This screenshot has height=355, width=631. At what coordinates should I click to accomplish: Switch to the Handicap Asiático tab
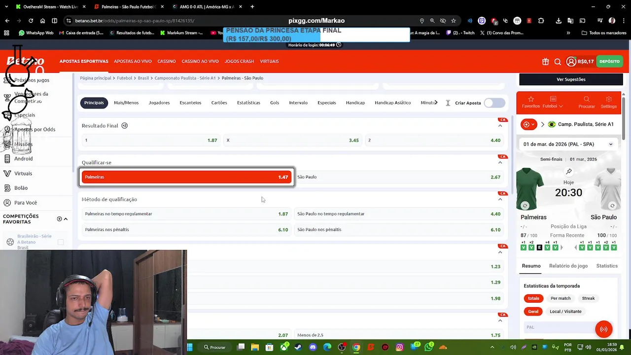[392, 103]
